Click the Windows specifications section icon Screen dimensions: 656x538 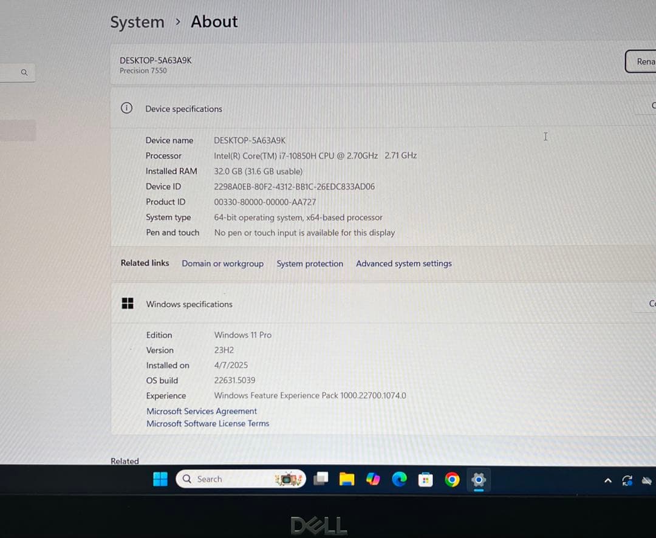(x=128, y=304)
